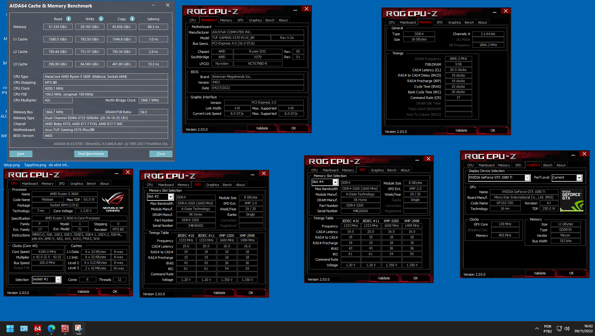Open About tab in the CPU window
This screenshot has width=595, height=336.
104,184
